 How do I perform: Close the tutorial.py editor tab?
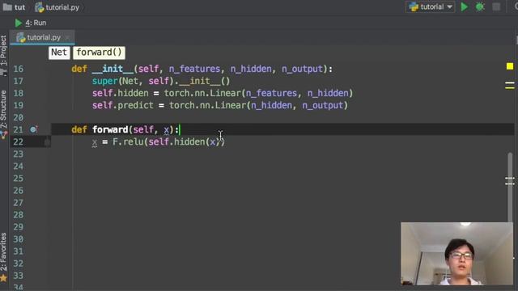(x=67, y=38)
